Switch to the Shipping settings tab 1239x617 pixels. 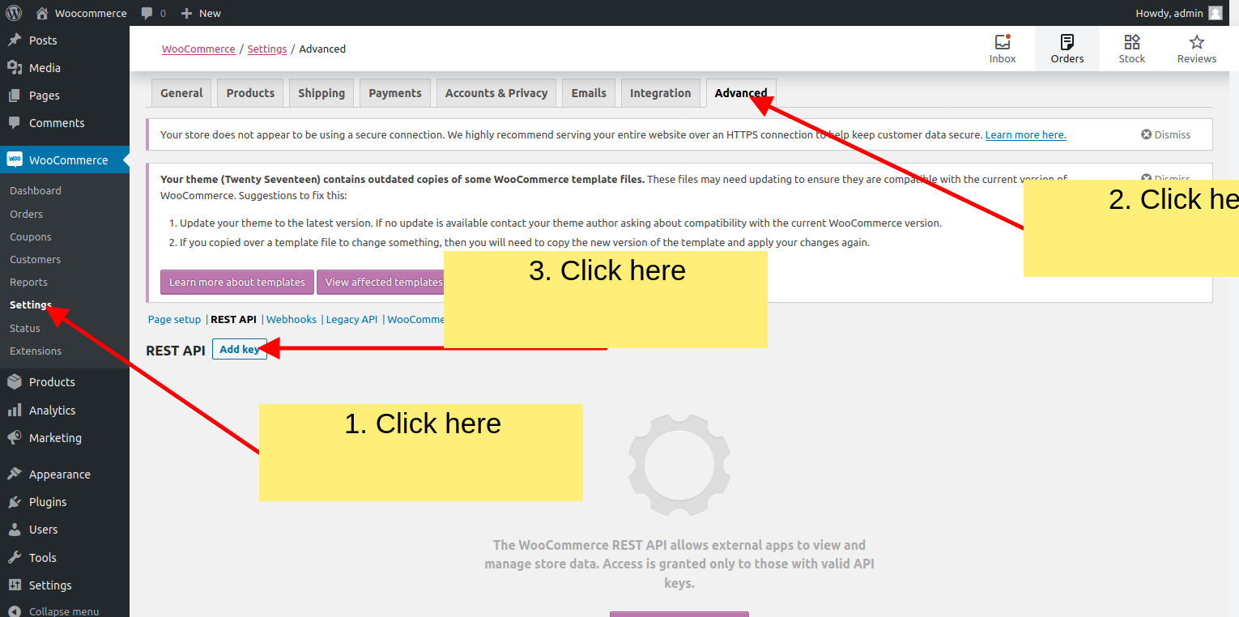pos(321,93)
